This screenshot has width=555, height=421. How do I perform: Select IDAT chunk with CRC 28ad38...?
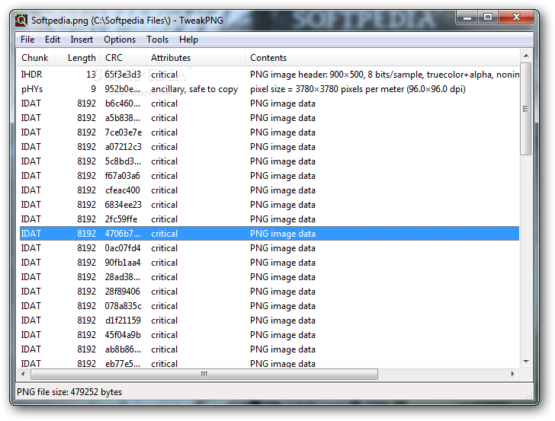(269, 277)
